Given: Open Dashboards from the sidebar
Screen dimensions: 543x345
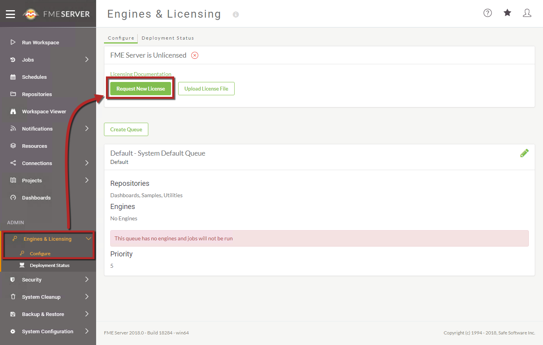Looking at the screenshot, I should pyautogui.click(x=36, y=198).
